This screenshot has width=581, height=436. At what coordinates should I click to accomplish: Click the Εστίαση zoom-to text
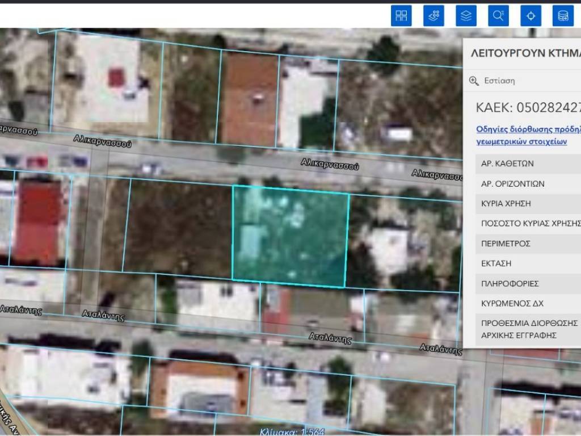(x=499, y=81)
